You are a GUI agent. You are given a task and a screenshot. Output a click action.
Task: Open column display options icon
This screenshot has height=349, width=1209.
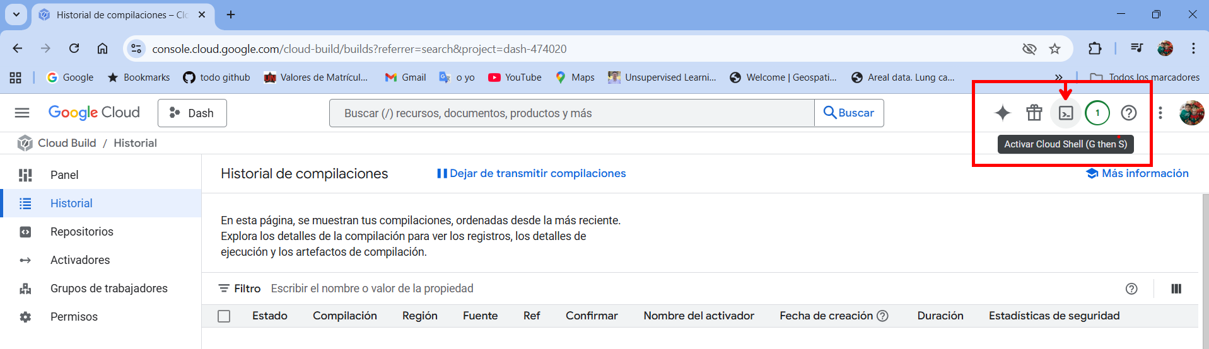[1176, 289]
